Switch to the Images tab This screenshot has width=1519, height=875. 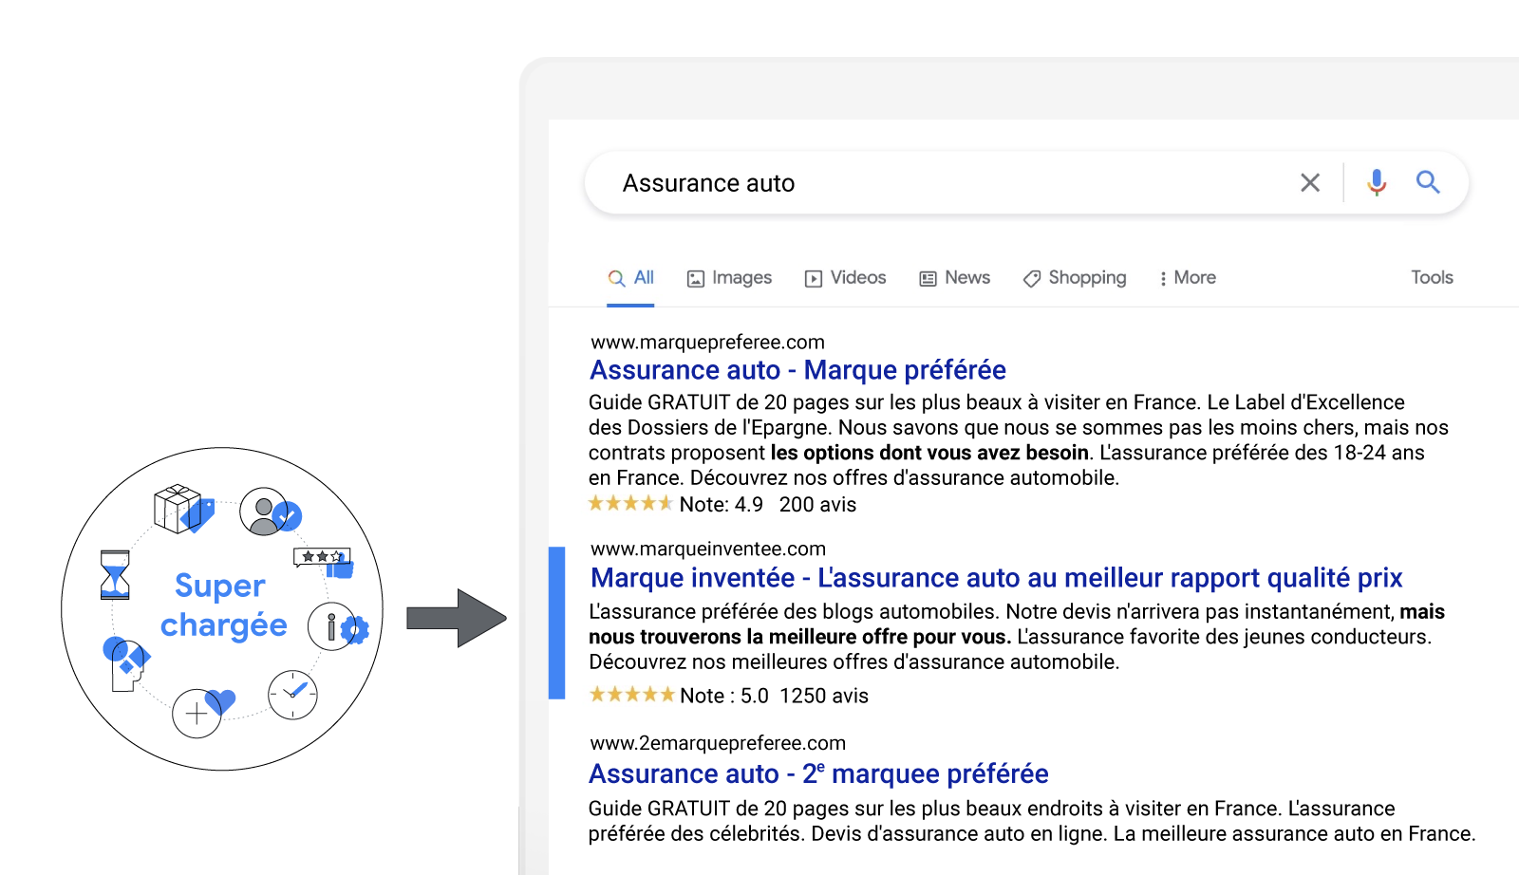tap(729, 278)
